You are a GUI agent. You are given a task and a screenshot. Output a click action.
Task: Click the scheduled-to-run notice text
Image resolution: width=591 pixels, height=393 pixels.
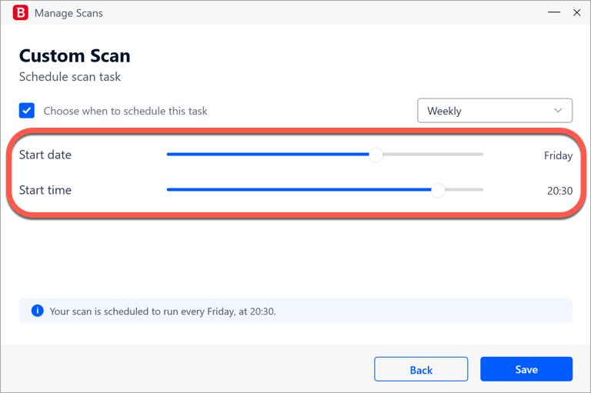(163, 311)
